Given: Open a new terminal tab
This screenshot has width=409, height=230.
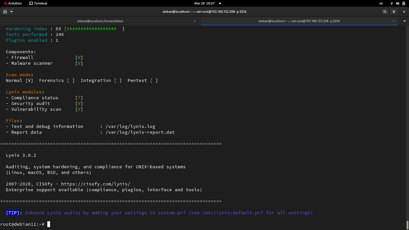Looking at the screenshot, I should point(5,12).
